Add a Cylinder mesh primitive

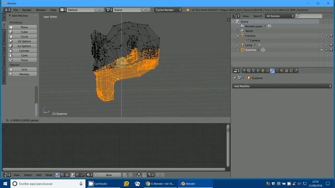23,51
